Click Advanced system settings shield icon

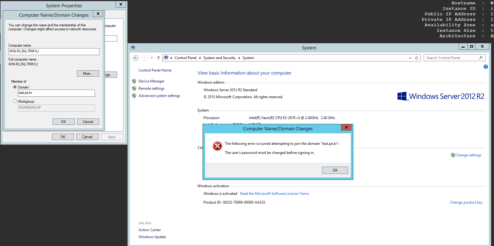tap(134, 96)
